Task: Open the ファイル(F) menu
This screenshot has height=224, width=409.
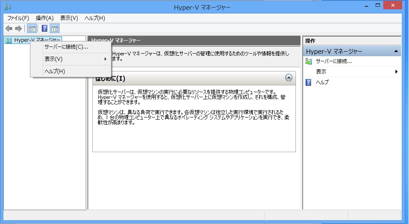Action: (x=18, y=18)
